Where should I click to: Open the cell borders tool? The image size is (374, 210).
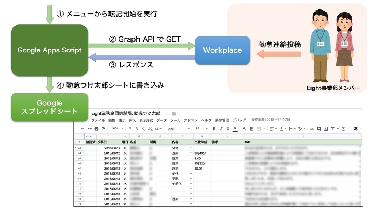[x=251, y=129]
